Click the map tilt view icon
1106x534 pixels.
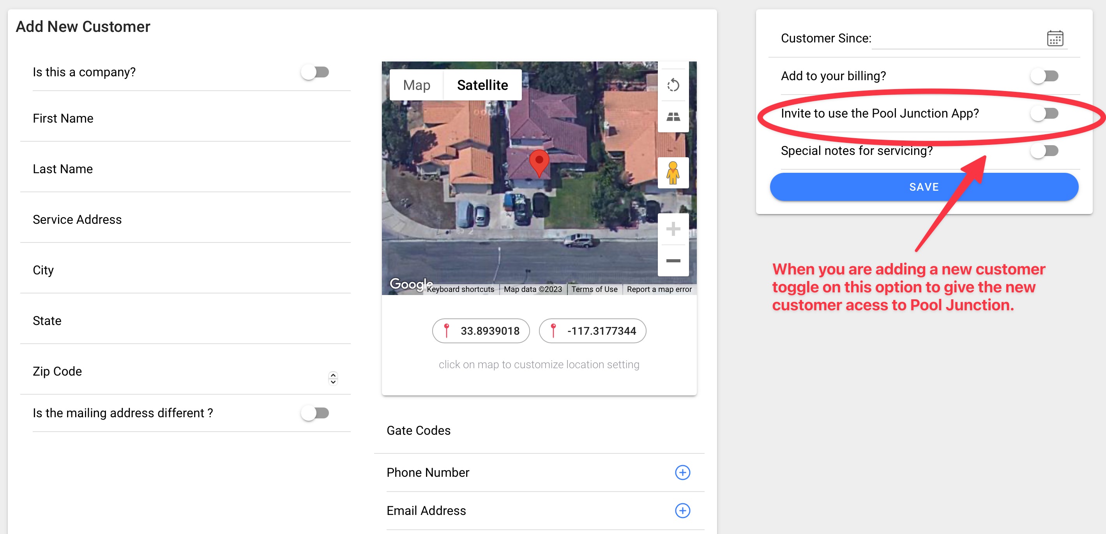[673, 116]
